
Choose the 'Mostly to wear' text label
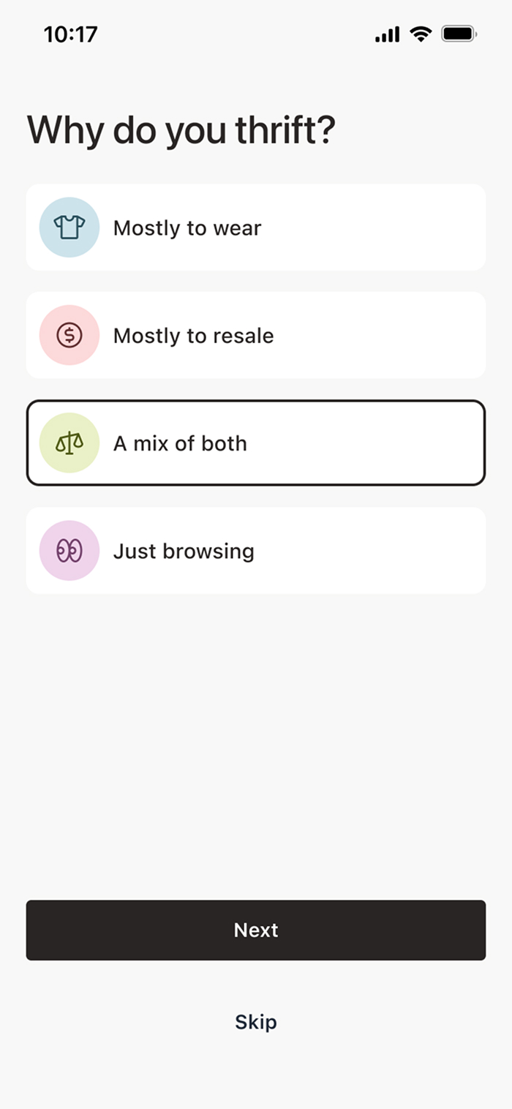point(187,228)
